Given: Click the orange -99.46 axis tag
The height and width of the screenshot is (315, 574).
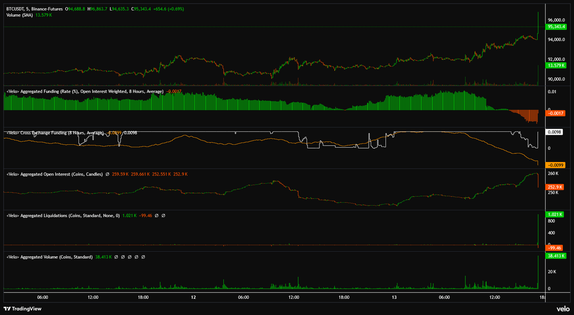Looking at the screenshot, I should [554, 249].
